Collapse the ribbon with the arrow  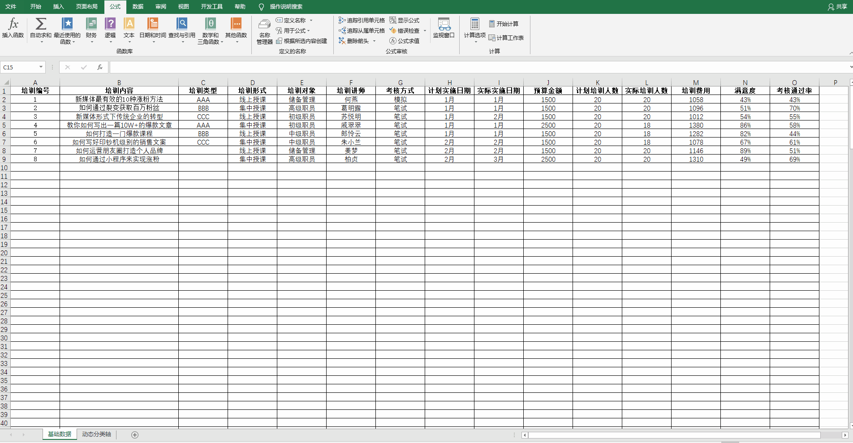(851, 53)
